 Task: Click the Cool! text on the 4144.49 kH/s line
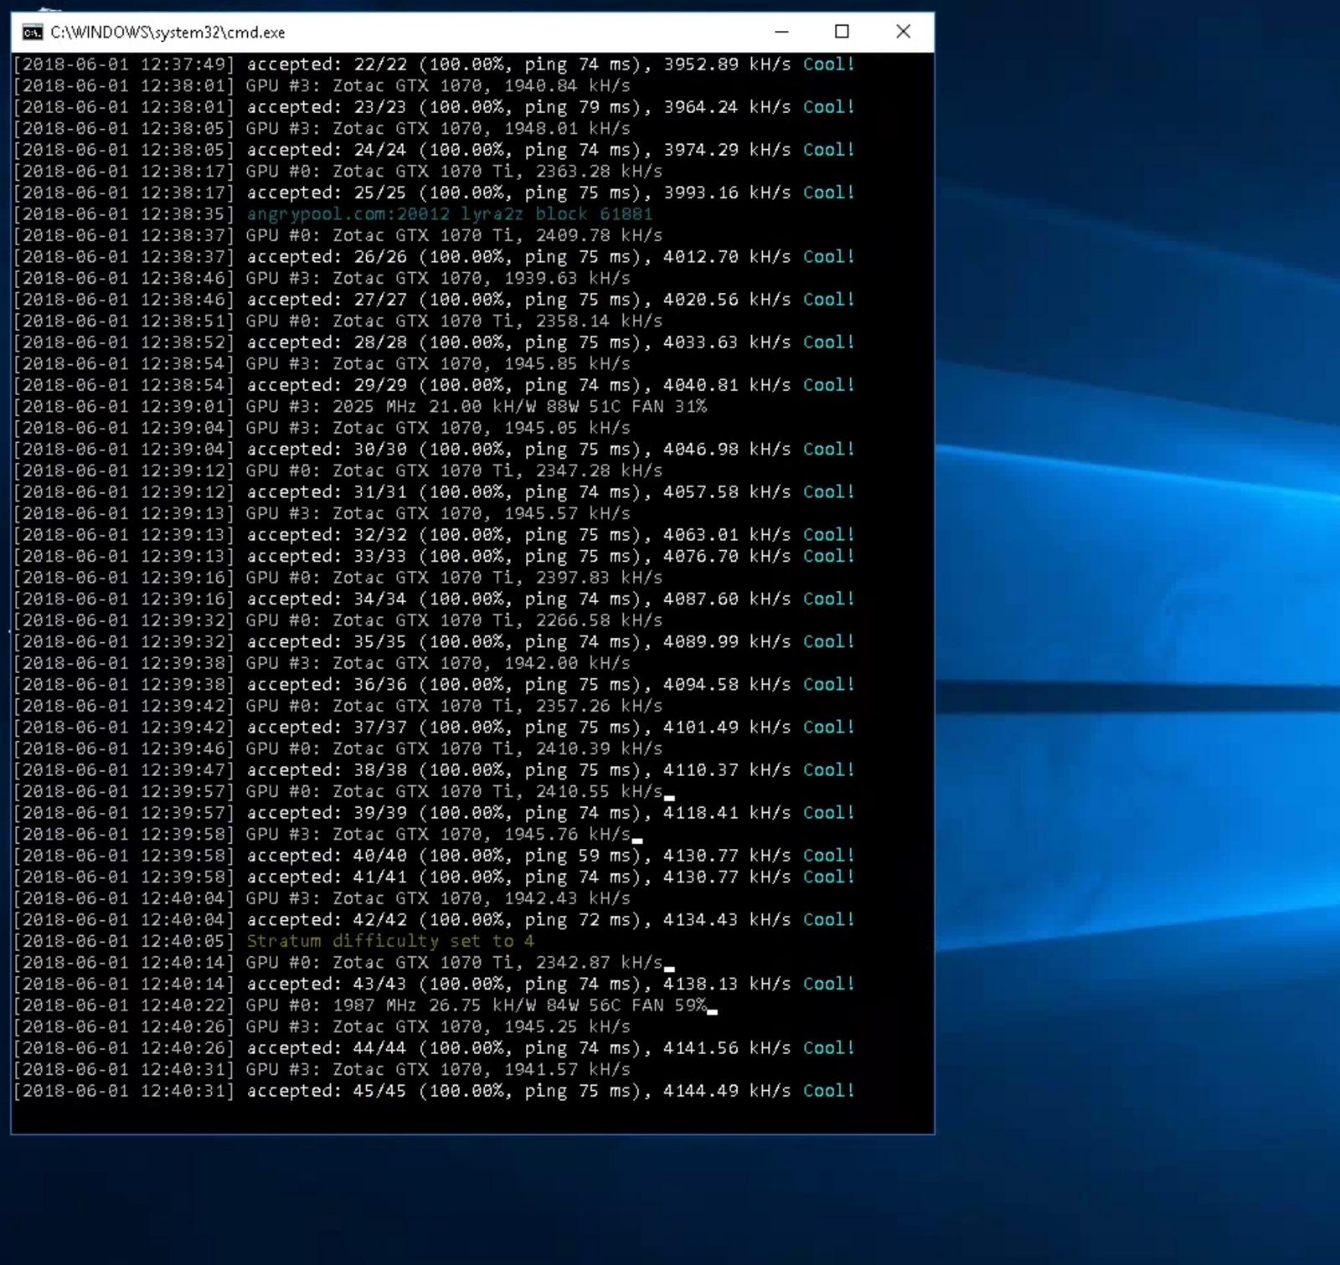(828, 1091)
